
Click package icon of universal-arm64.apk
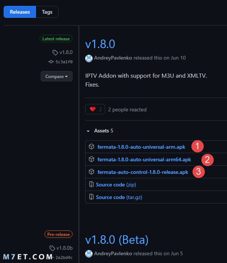coord(91,159)
